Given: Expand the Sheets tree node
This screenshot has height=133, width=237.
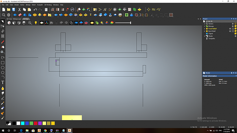Looking at the screenshot, I should (204, 36).
